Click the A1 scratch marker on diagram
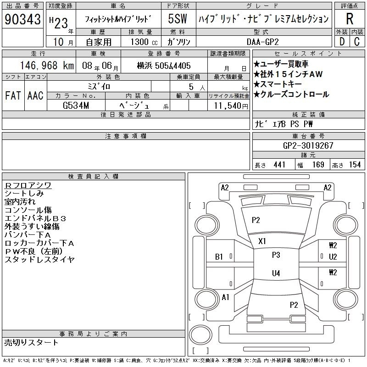 pyautogui.click(x=225, y=297)
